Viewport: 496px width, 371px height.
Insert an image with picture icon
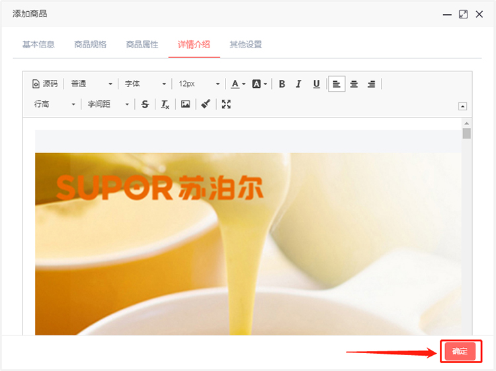(185, 104)
